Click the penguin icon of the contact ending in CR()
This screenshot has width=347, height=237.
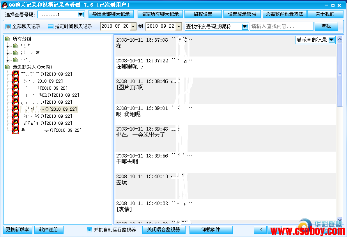click(16, 95)
